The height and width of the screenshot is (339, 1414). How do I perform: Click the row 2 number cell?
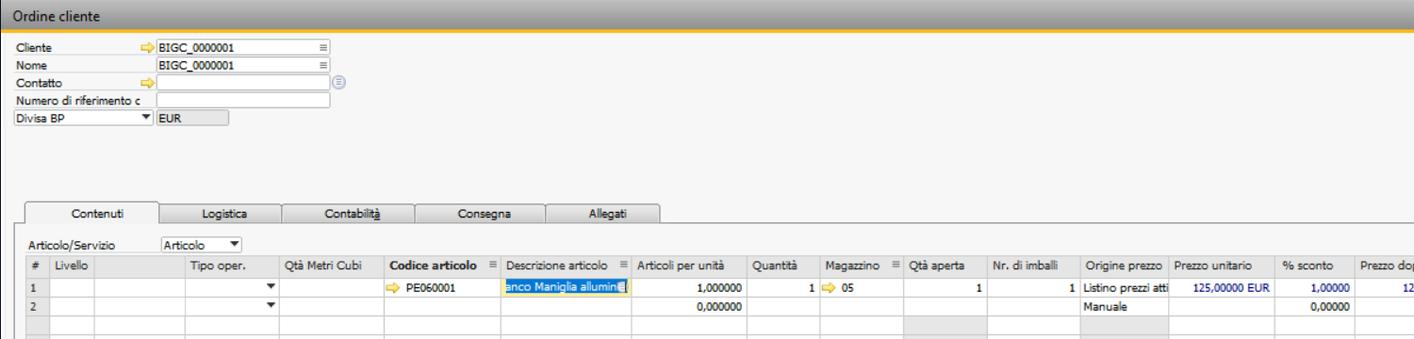[x=37, y=306]
